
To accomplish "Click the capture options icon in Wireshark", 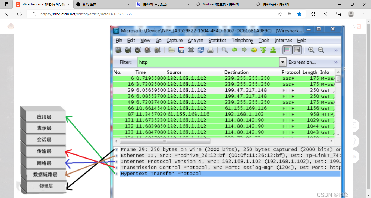I will (x=128, y=50).
